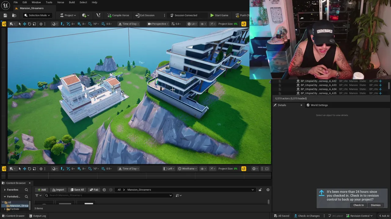Open the Help menu

94,2
